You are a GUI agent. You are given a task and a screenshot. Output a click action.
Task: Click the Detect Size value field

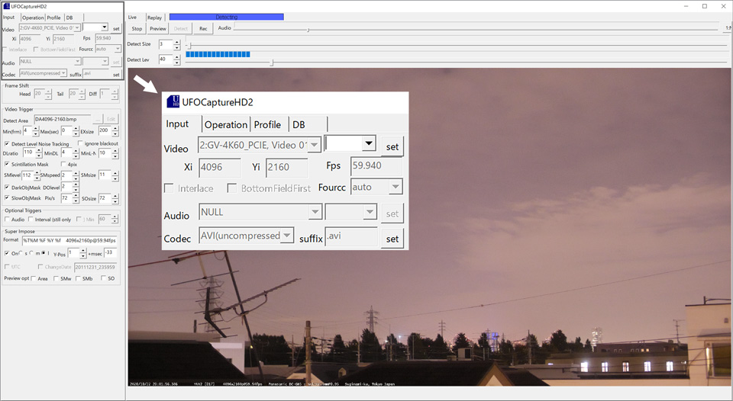[166, 45]
